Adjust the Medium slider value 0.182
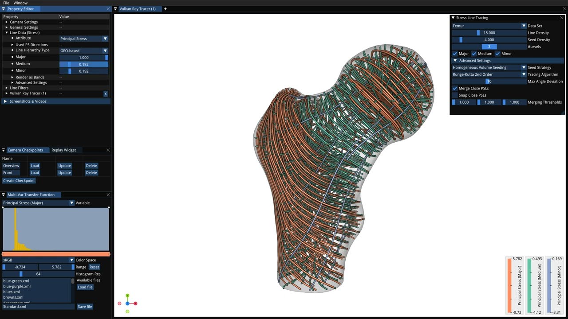 click(84, 64)
